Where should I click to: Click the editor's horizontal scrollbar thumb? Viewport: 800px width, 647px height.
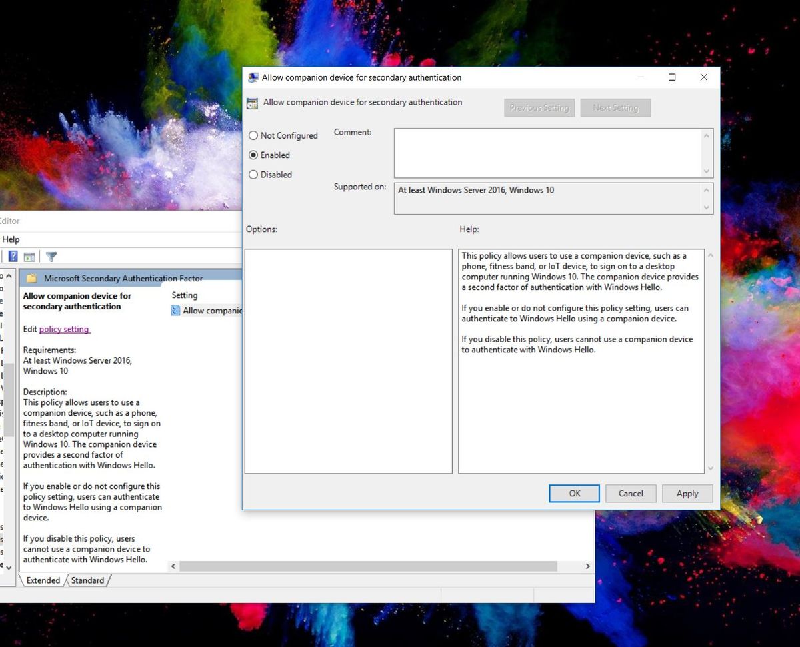[x=368, y=566]
